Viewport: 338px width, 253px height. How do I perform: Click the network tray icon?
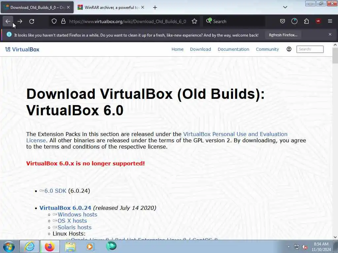pyautogui.click(x=297, y=247)
